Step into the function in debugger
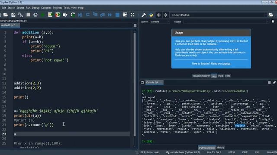Screen dimensions: 277x155 click(x=95, y=15)
